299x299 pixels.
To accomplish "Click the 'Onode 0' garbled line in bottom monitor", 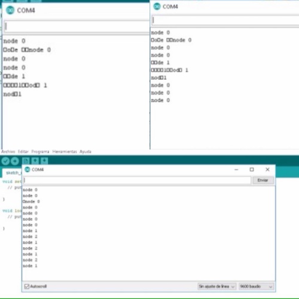I will 31,202.
